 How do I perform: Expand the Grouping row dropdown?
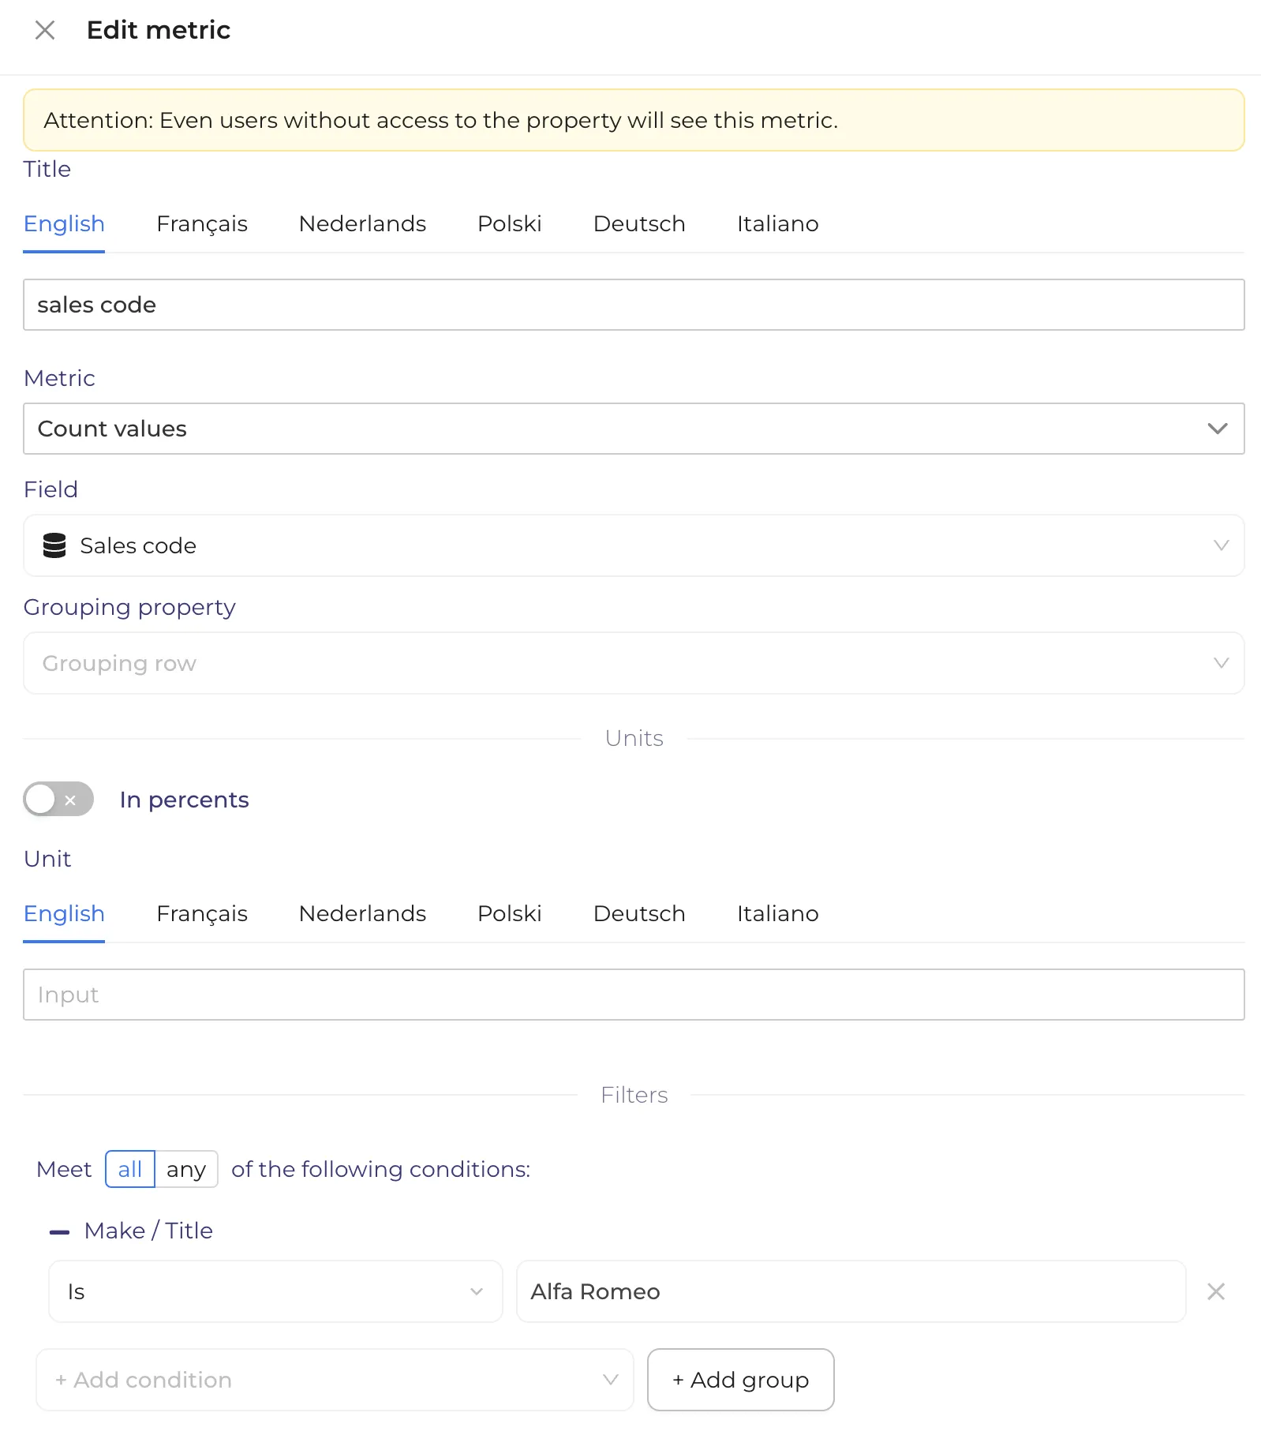[x=634, y=663]
